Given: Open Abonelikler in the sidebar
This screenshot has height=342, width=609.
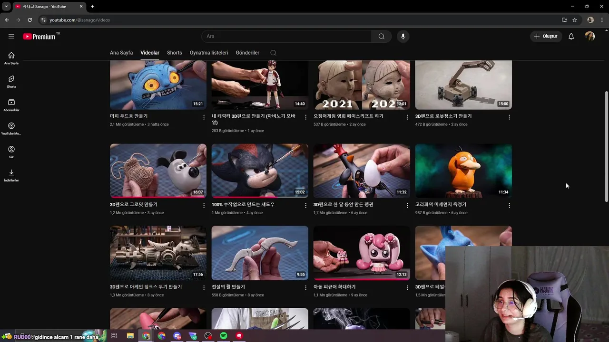Looking at the screenshot, I should tap(11, 105).
